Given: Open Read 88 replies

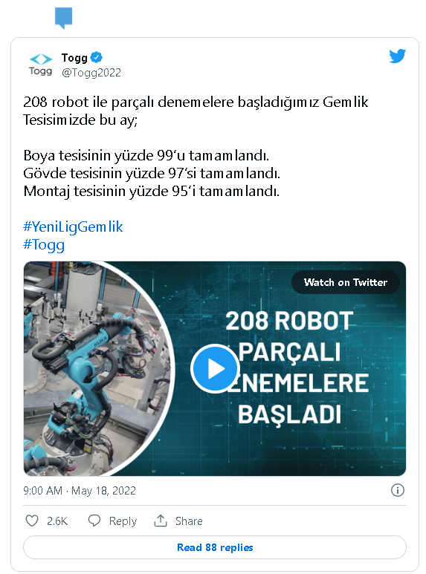Looking at the screenshot, I should coord(215,547).
